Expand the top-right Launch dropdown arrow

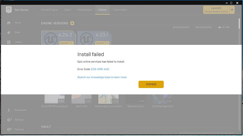(x=232, y=10)
